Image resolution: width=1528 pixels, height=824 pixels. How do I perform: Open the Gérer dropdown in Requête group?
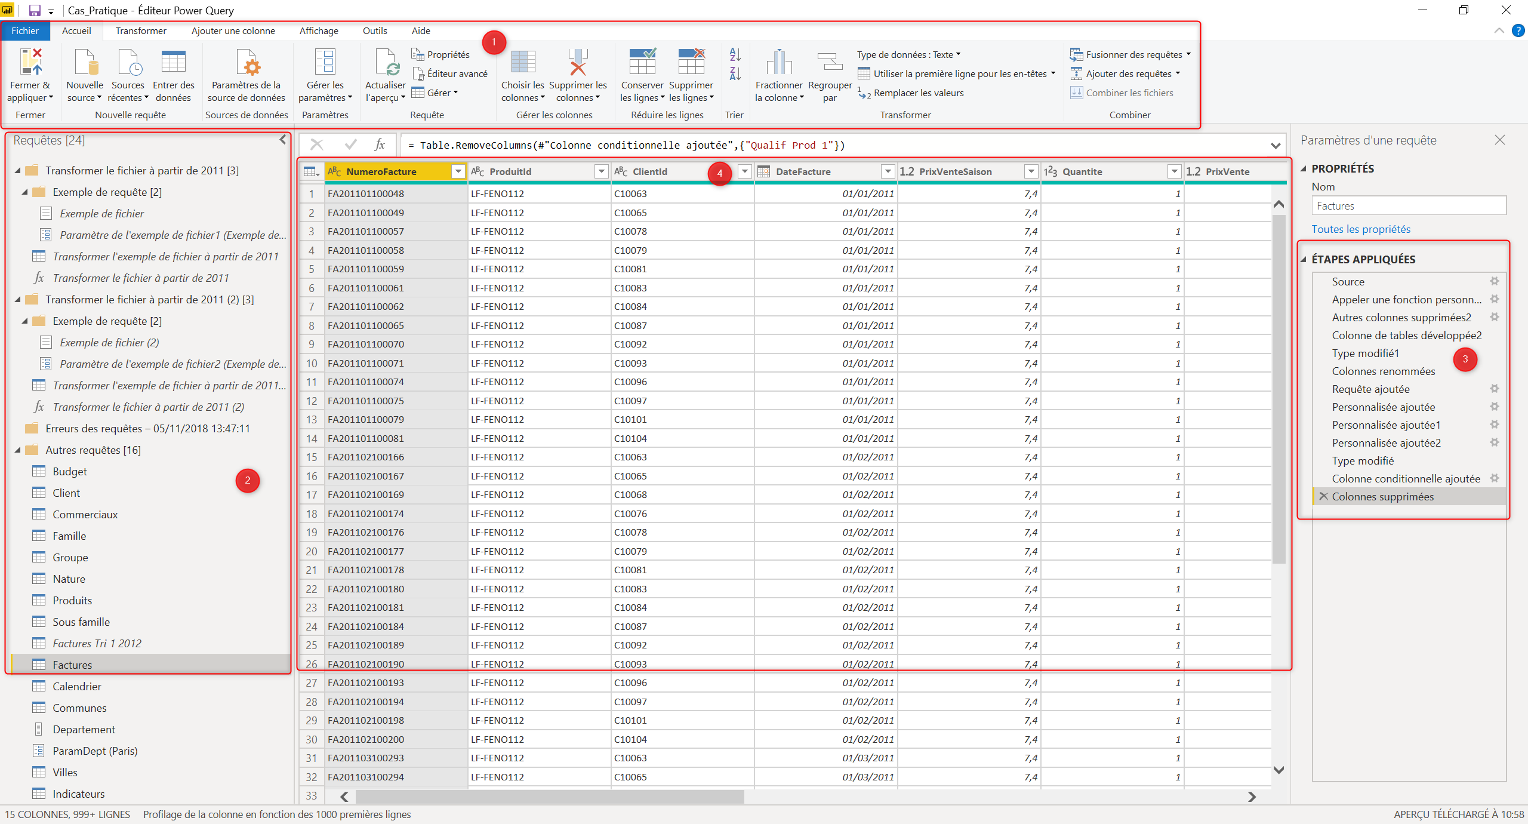tap(435, 93)
